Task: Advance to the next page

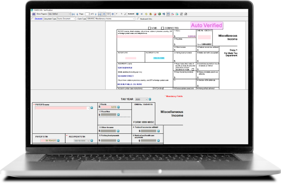Action: pos(96,14)
